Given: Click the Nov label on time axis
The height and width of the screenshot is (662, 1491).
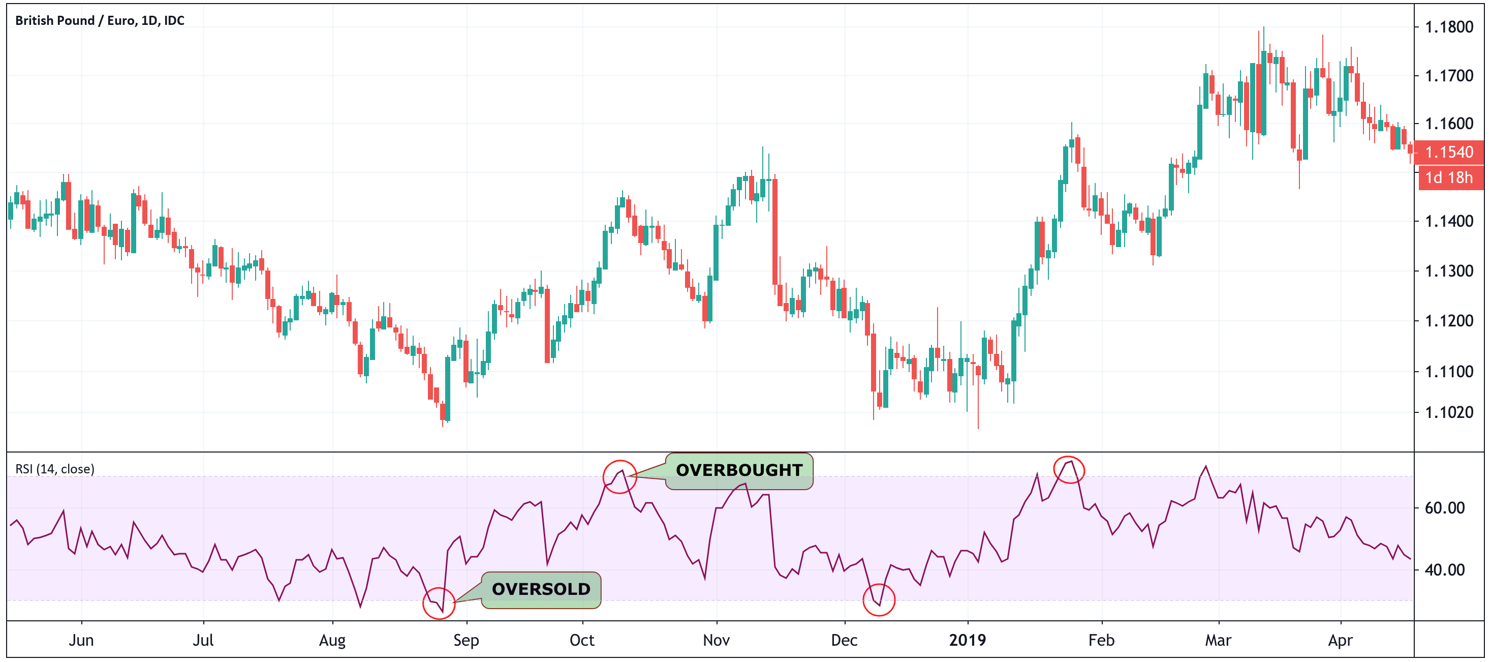Looking at the screenshot, I should [716, 640].
